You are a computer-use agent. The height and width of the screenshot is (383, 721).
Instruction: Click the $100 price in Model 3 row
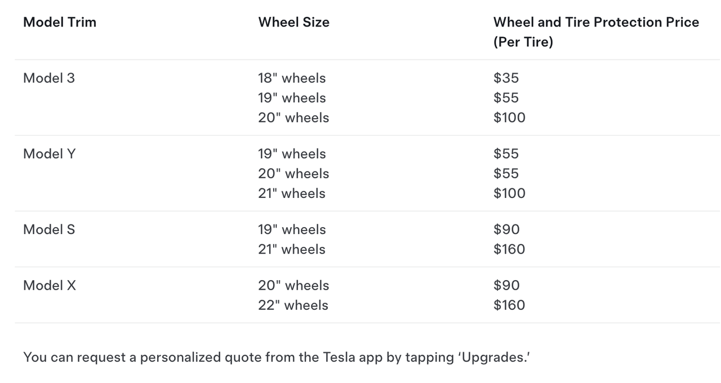click(509, 118)
